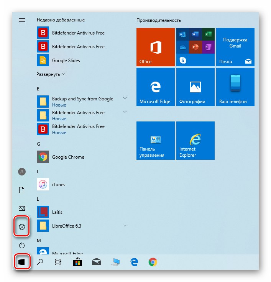Click Поддержка Gmail text on mail tile
271x282 pixels.
click(x=235, y=43)
